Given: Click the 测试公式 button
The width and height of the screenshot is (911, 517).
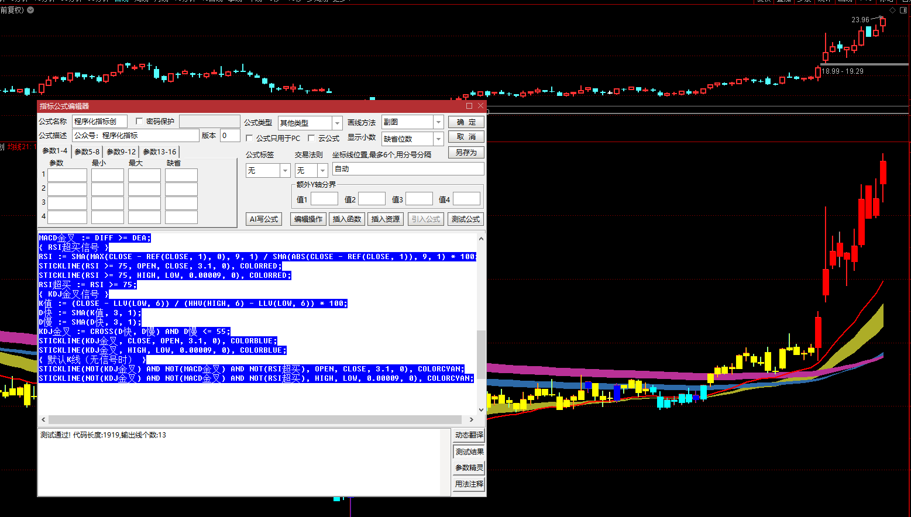Looking at the screenshot, I should [465, 219].
